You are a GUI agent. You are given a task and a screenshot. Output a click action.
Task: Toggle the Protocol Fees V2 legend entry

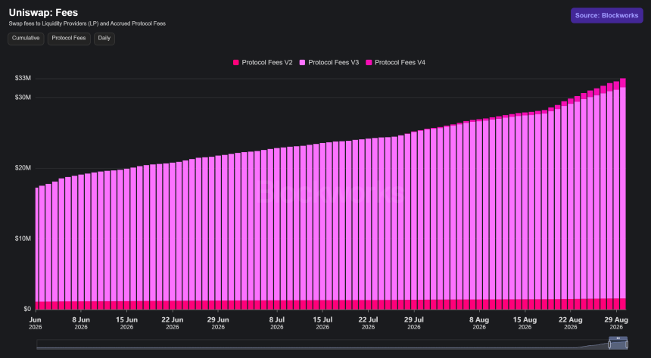263,62
